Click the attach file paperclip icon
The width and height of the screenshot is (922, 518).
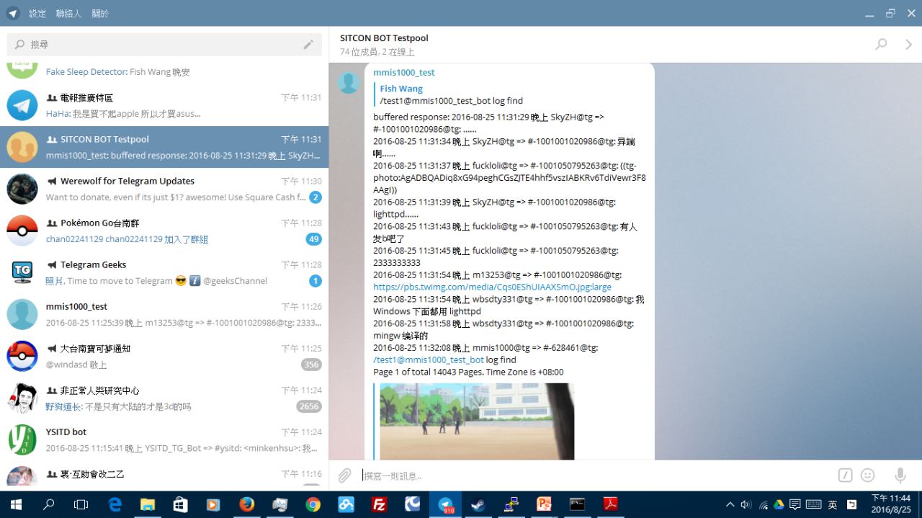[345, 475]
